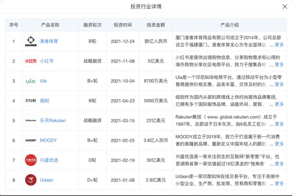
Task: Click the green ula logo
Action: [x=31, y=81]
